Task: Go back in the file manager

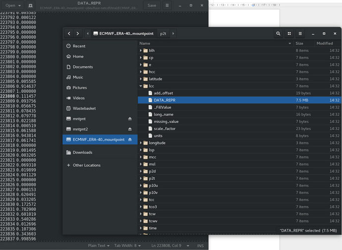Action: [69, 34]
